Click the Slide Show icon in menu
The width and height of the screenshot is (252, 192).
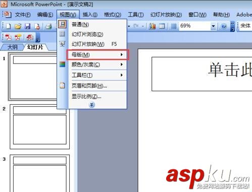tap(62, 44)
